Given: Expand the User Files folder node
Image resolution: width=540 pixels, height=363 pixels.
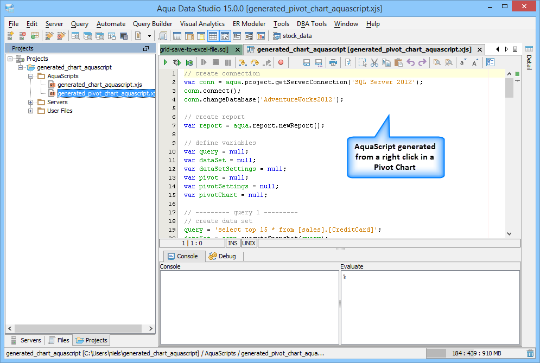Looking at the screenshot, I should tap(31, 111).
